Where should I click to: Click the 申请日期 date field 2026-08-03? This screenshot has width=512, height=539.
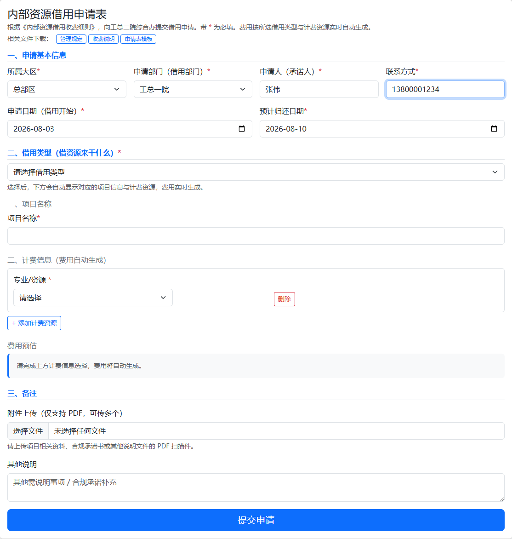pos(130,129)
